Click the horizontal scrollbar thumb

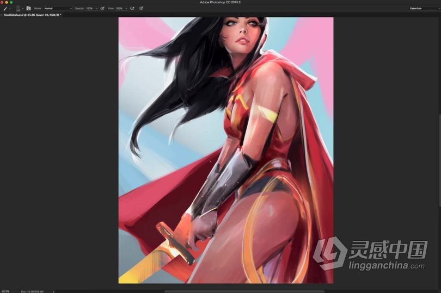click(244, 291)
